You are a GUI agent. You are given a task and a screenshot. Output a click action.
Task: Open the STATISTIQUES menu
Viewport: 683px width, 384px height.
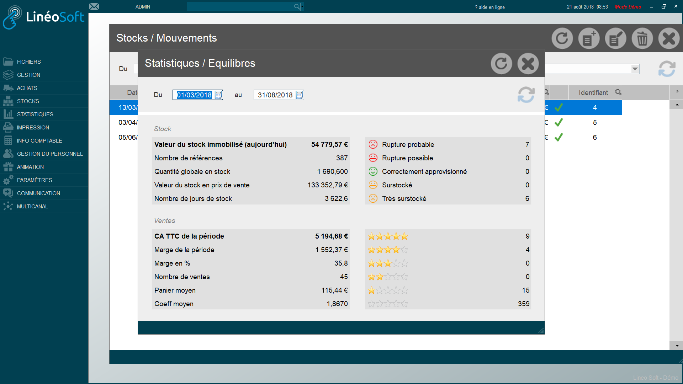(44, 114)
